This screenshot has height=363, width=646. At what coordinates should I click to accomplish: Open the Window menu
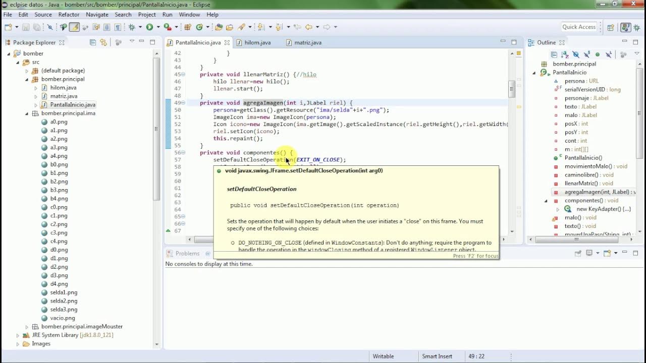click(189, 15)
